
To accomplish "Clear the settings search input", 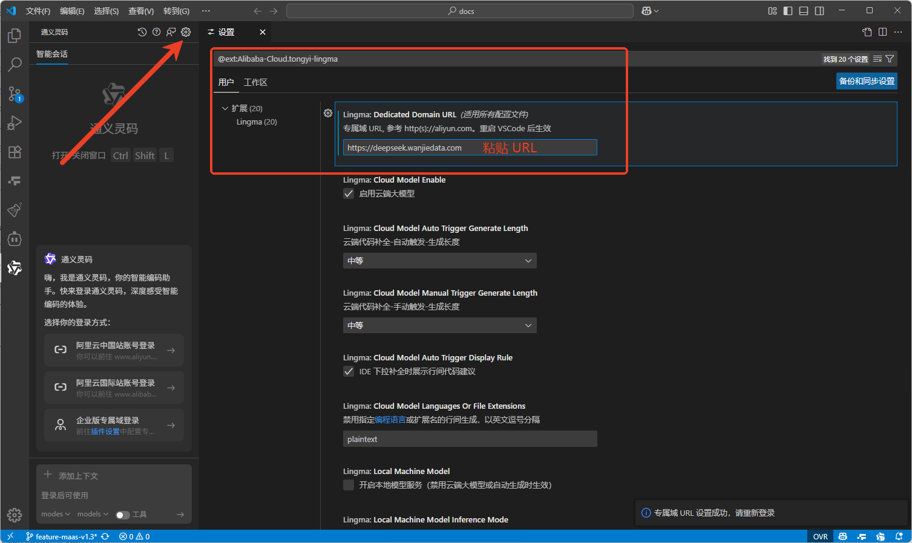I will coord(878,59).
